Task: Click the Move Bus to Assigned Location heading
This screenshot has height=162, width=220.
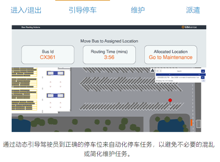Action: point(109,41)
